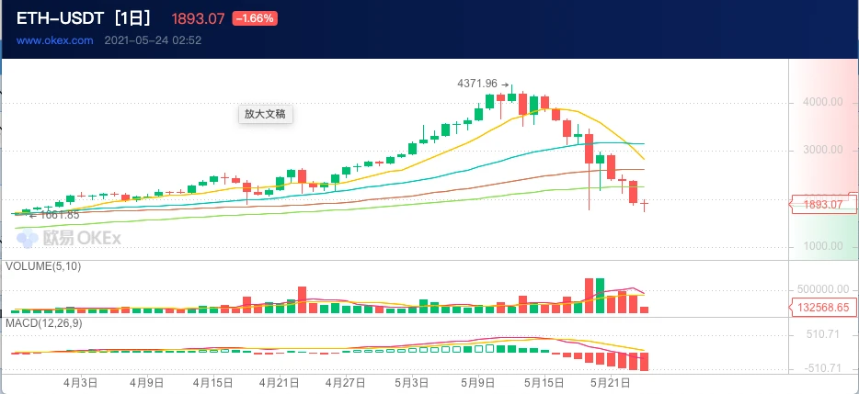Open the www.okex.com link
This screenshot has height=394, width=859.
pos(55,40)
